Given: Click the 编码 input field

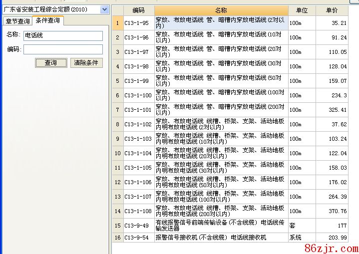Looking at the screenshot, I should click(63, 49).
